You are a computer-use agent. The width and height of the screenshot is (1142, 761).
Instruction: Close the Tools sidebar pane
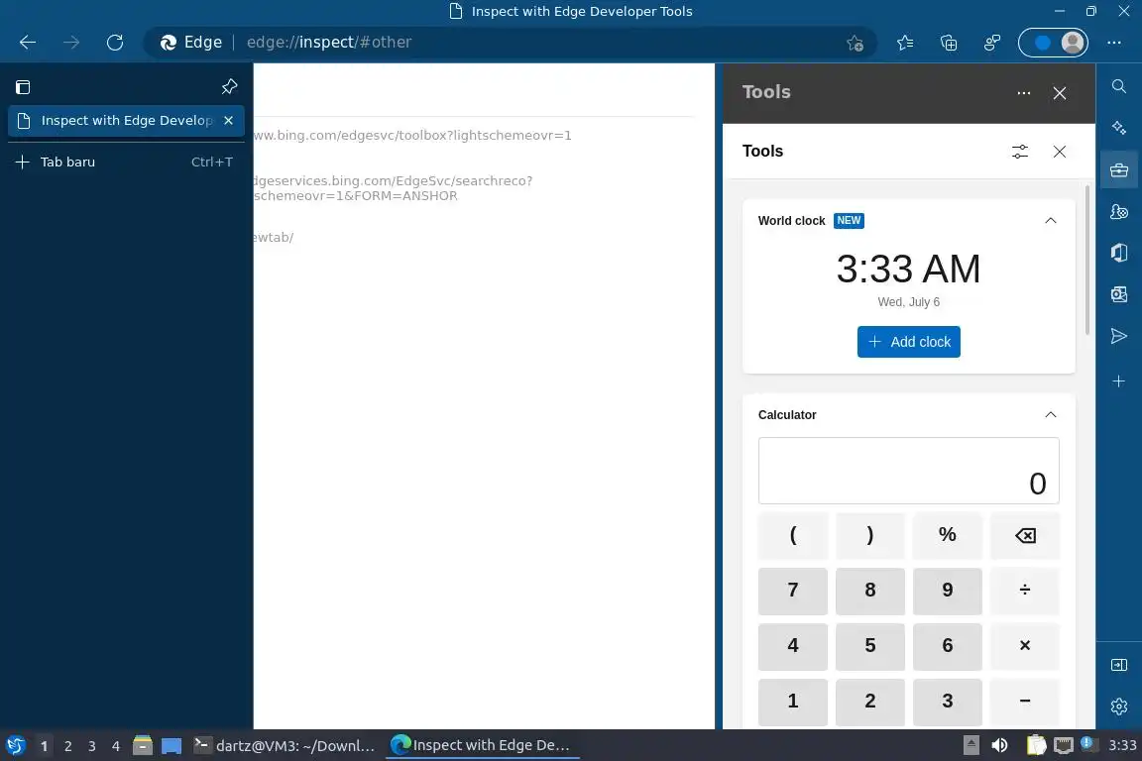pyautogui.click(x=1060, y=93)
